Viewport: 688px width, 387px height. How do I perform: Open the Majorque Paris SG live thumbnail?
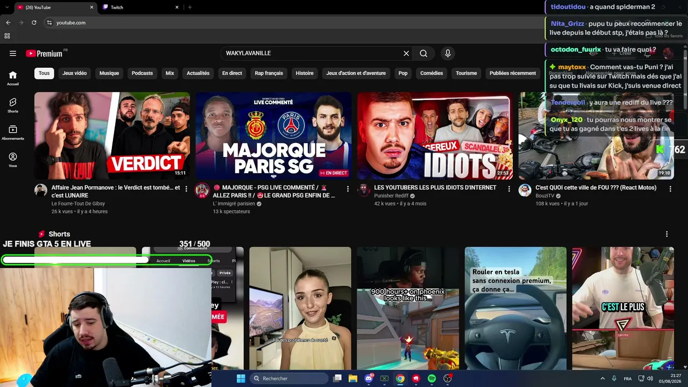pyautogui.click(x=274, y=135)
